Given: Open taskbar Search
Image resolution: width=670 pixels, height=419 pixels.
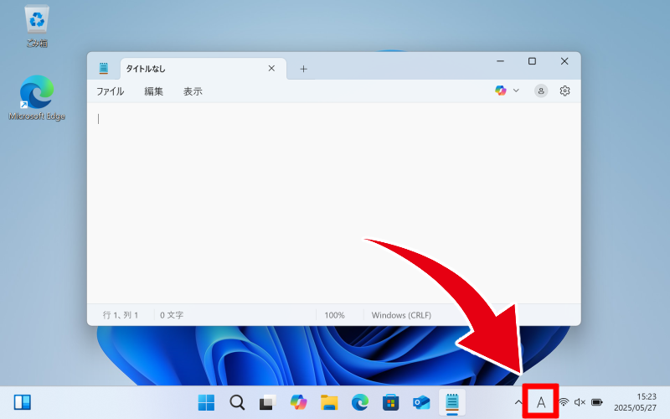Looking at the screenshot, I should pyautogui.click(x=237, y=402).
